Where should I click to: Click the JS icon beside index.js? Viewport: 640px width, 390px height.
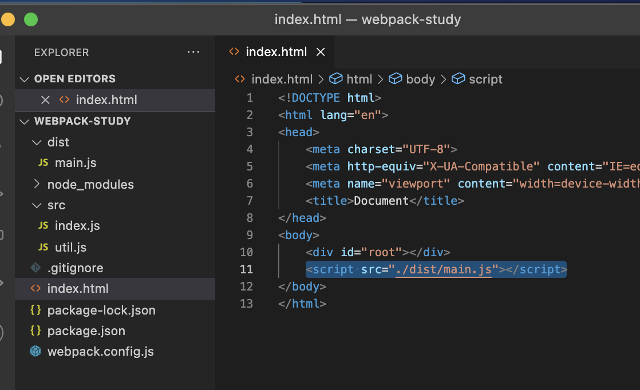pos(44,226)
